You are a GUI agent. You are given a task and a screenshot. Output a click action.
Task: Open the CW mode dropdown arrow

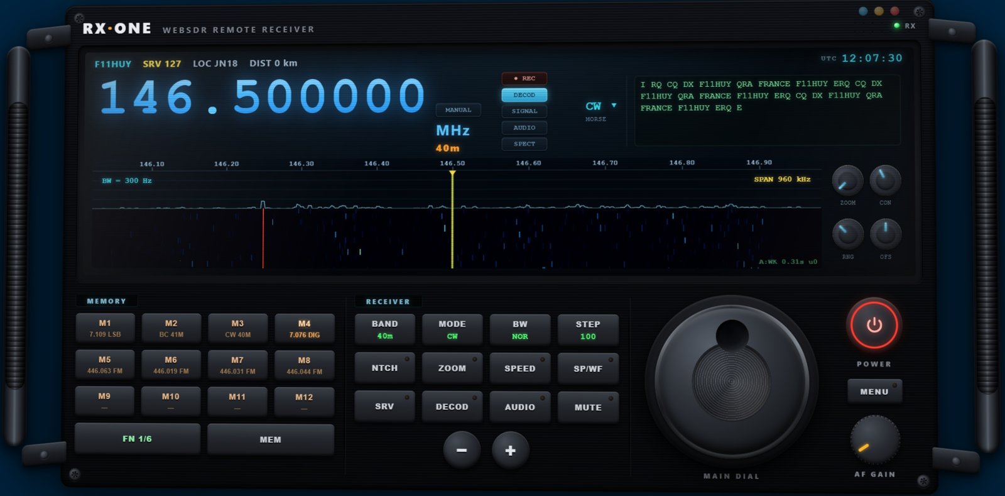tap(614, 106)
